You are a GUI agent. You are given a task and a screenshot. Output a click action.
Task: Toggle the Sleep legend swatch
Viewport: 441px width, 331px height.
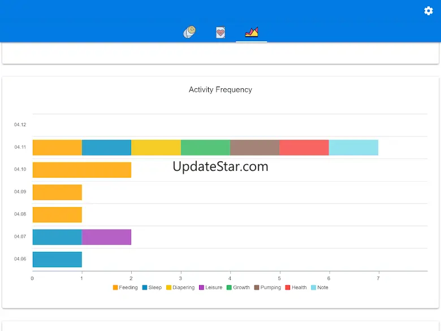tap(145, 287)
